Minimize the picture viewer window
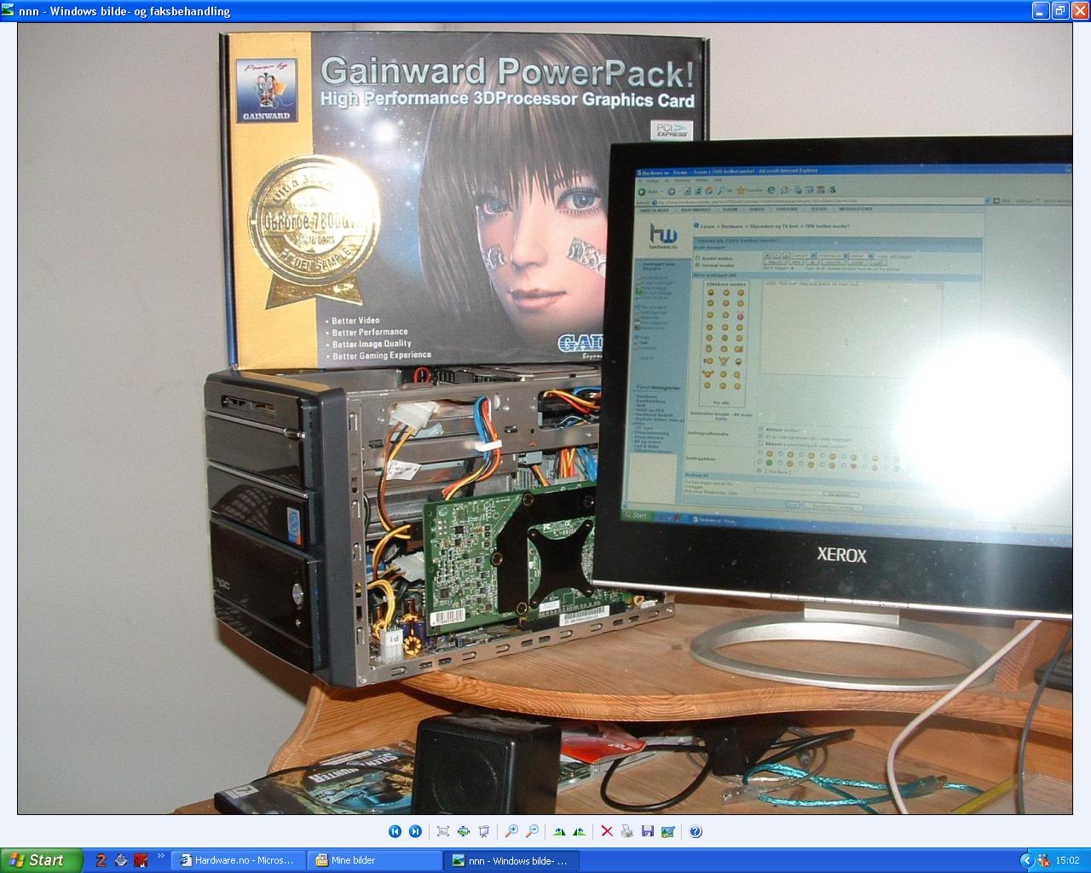Image resolution: width=1091 pixels, height=873 pixels. pyautogui.click(x=1041, y=10)
